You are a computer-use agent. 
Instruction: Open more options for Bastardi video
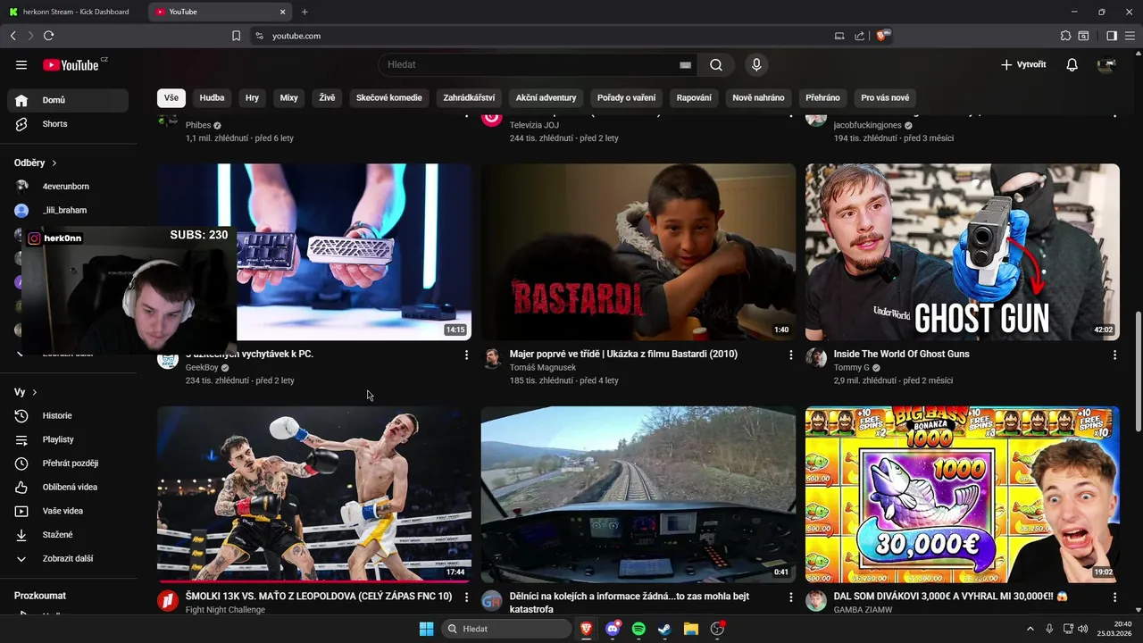[790, 355]
